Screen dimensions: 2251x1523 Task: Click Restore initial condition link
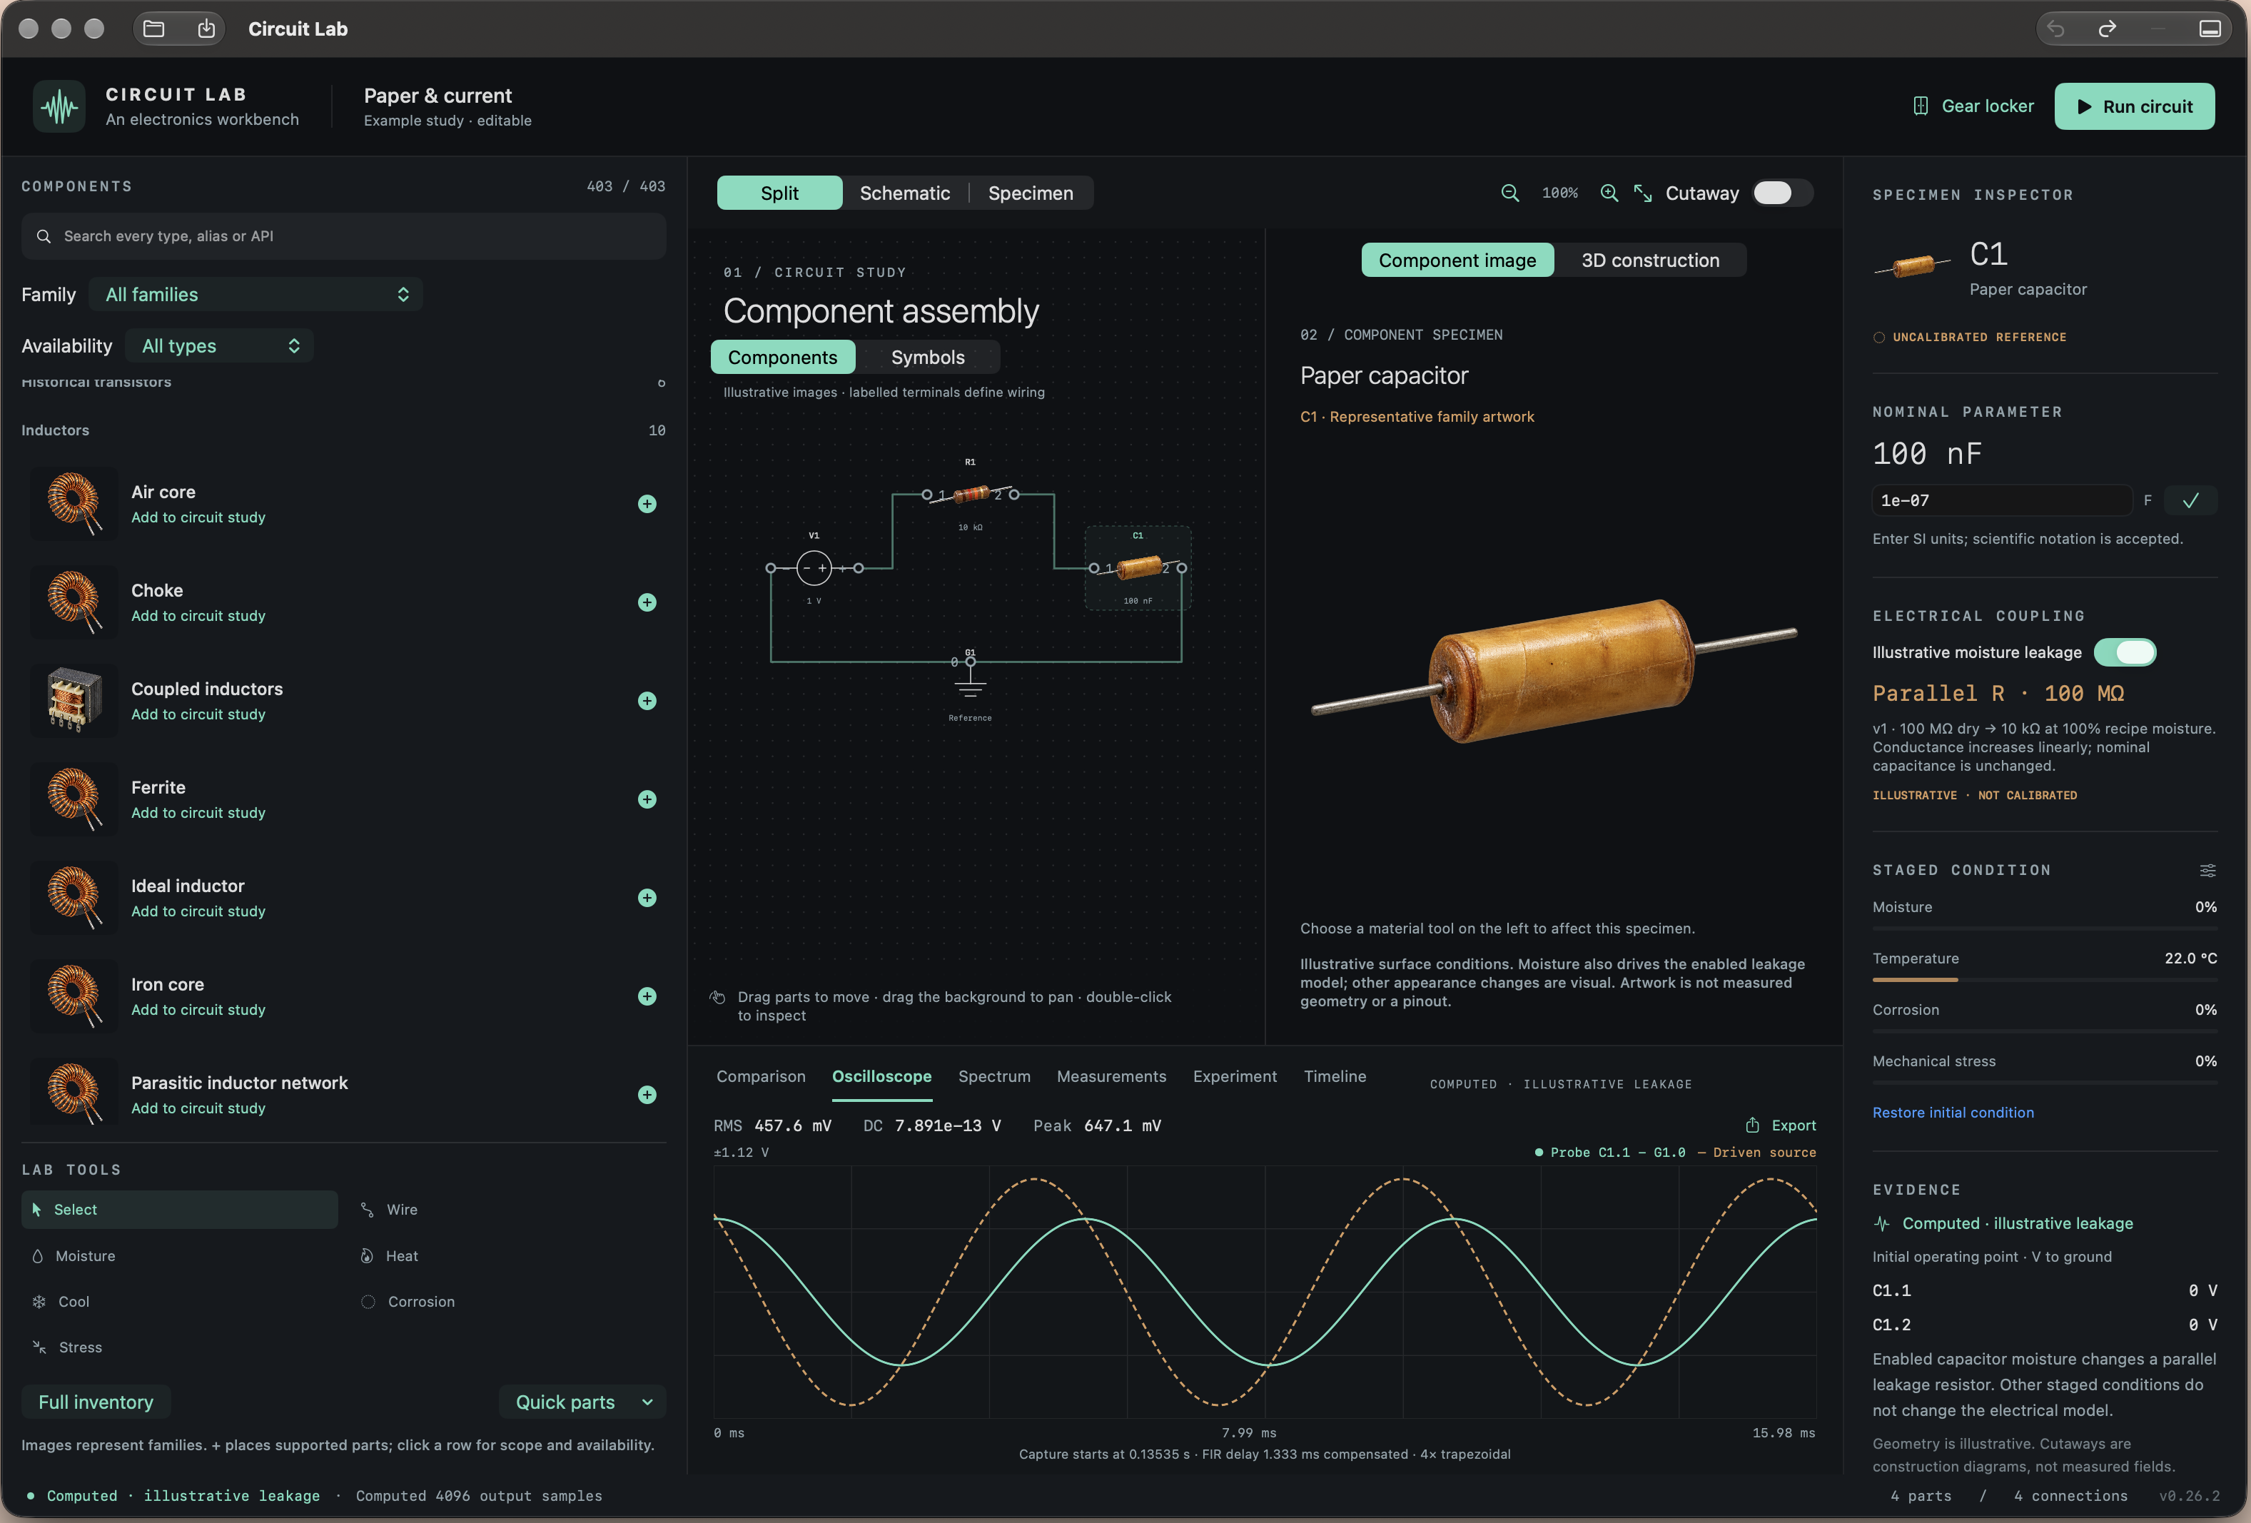pyautogui.click(x=1953, y=1112)
